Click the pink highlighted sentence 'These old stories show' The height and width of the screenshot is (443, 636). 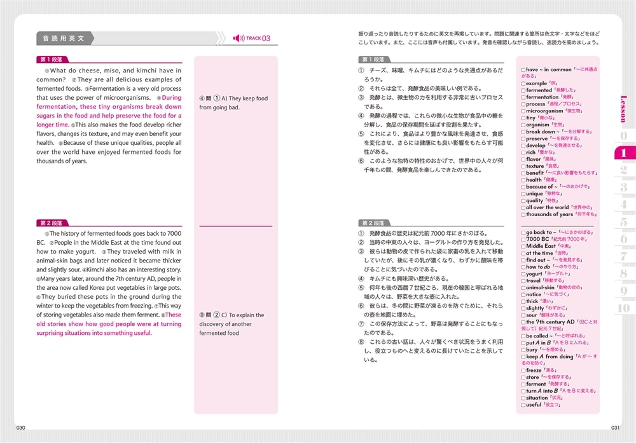pos(108,324)
